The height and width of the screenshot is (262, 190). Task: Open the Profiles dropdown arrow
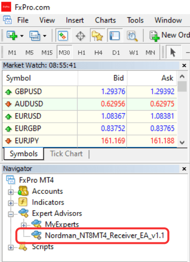[x=45, y=36]
